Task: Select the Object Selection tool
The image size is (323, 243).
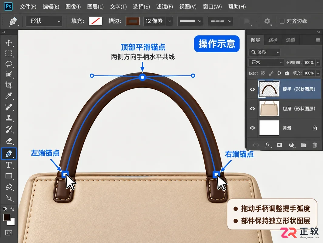Action: (x=9, y=75)
